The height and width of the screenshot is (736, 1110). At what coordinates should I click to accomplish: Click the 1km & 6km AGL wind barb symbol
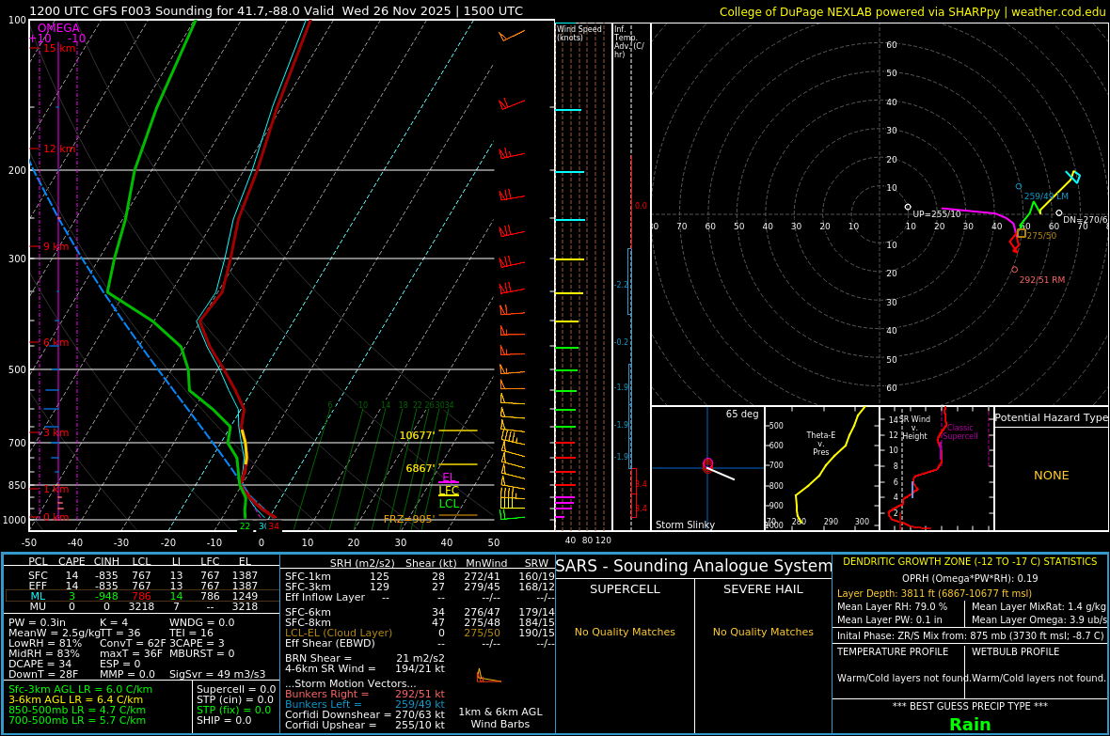tap(488, 677)
